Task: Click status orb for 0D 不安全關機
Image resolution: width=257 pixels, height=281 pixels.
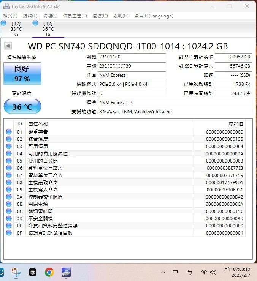Action: (x=9, y=218)
